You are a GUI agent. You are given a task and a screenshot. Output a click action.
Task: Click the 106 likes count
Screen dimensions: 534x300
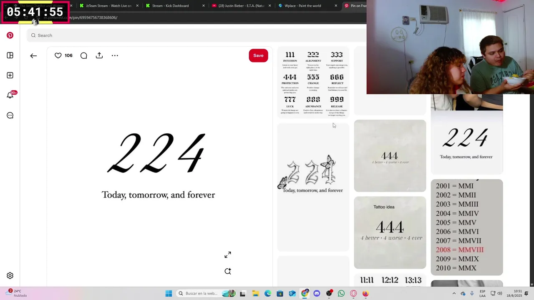[68, 55]
